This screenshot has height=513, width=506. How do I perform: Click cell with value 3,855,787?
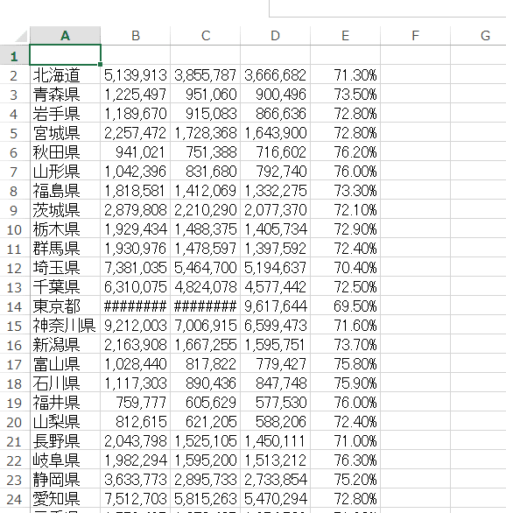[206, 75]
